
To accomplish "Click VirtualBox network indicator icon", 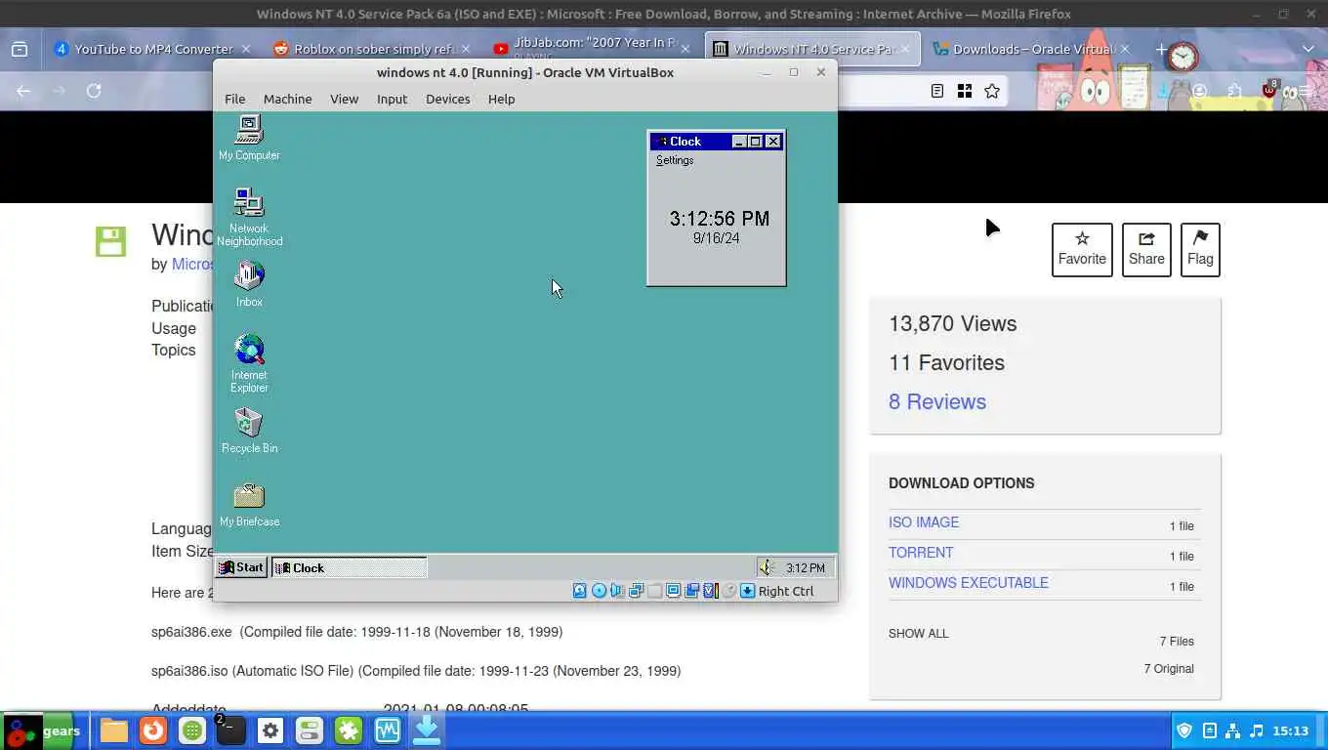I will pyautogui.click(x=636, y=591).
